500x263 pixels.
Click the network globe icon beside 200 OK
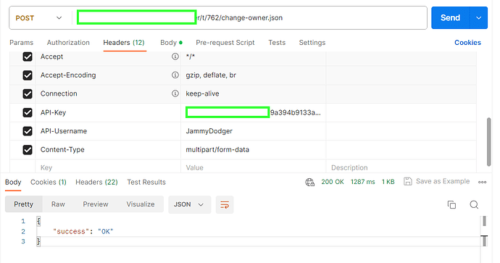coord(309,182)
